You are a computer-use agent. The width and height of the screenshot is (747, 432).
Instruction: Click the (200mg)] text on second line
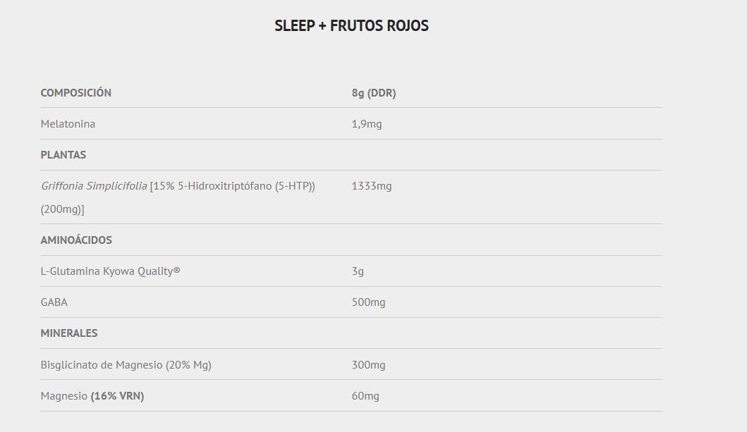click(63, 209)
